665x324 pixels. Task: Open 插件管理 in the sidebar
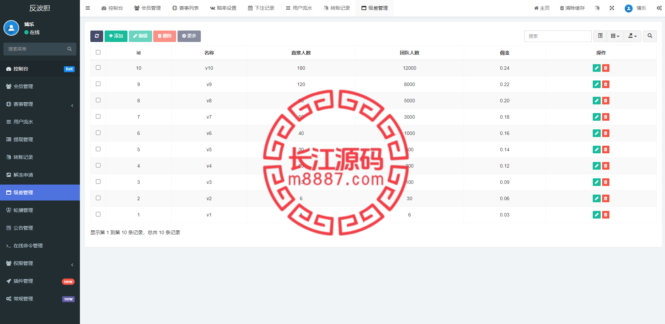(40, 281)
